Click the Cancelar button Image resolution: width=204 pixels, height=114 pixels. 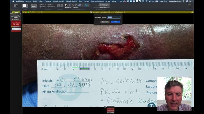pos(105,22)
